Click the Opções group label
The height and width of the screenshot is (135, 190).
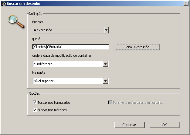(34, 93)
